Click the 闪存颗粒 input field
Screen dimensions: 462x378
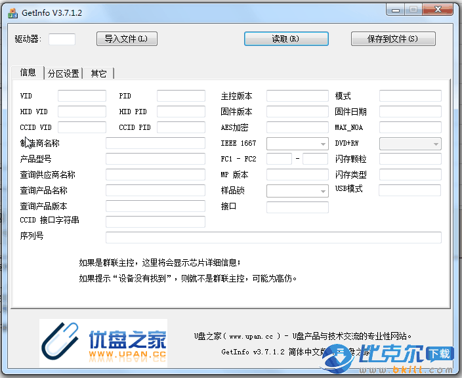tap(410, 159)
